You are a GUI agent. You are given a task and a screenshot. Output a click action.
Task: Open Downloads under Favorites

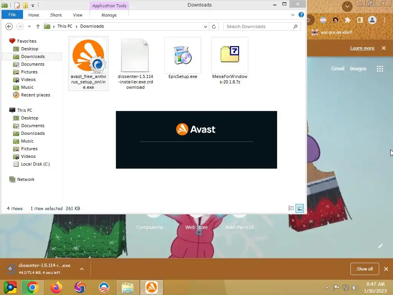coord(33,56)
